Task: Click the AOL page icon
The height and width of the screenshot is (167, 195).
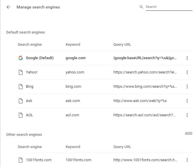Action: (x=21, y=115)
